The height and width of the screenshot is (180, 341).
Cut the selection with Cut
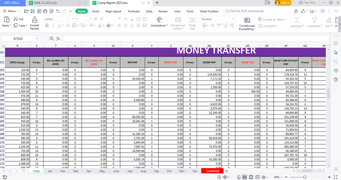pos(19,19)
